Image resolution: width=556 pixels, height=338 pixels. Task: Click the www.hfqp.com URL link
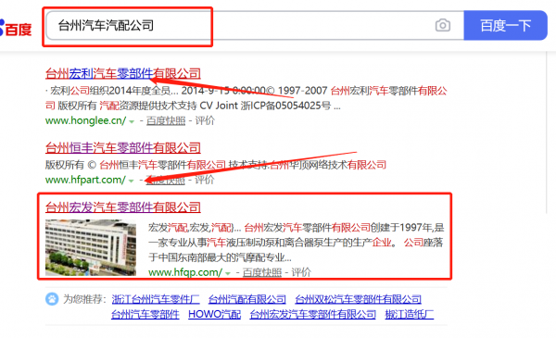tap(185, 272)
